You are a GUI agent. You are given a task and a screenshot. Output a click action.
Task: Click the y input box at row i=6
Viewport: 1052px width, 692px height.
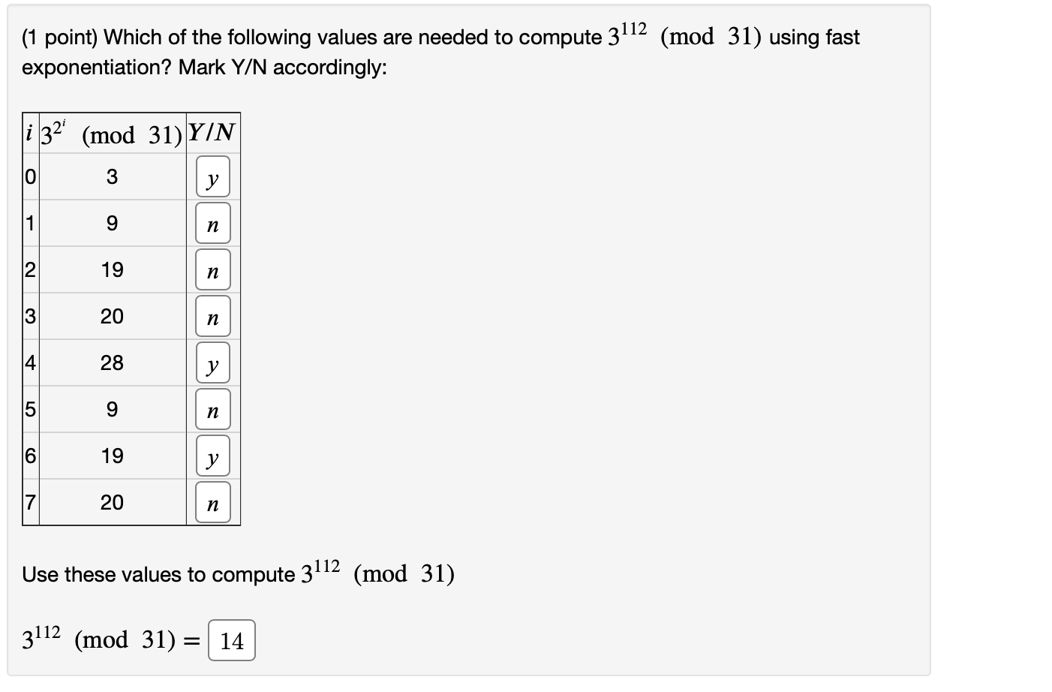tap(212, 456)
